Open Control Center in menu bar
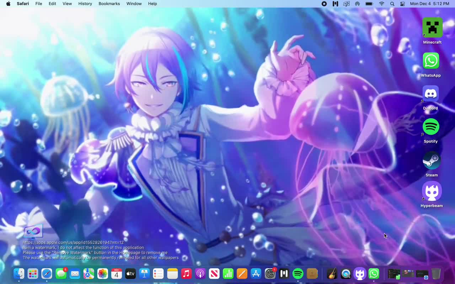This screenshot has height=284, width=455. [x=402, y=4]
